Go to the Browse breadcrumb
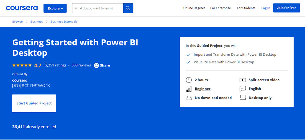 coord(18,22)
